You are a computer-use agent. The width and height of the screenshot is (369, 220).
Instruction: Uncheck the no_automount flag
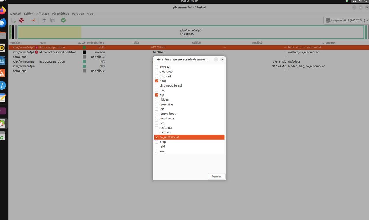(157, 137)
